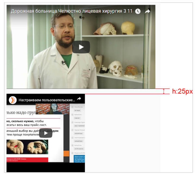Click the chat messages list in second video
The image size is (195, 174).
(77, 130)
